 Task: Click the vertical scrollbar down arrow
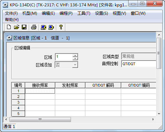159,114
